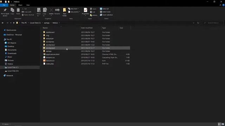
Task: Click This PC in the address breadcrumb
Action: click(24, 23)
